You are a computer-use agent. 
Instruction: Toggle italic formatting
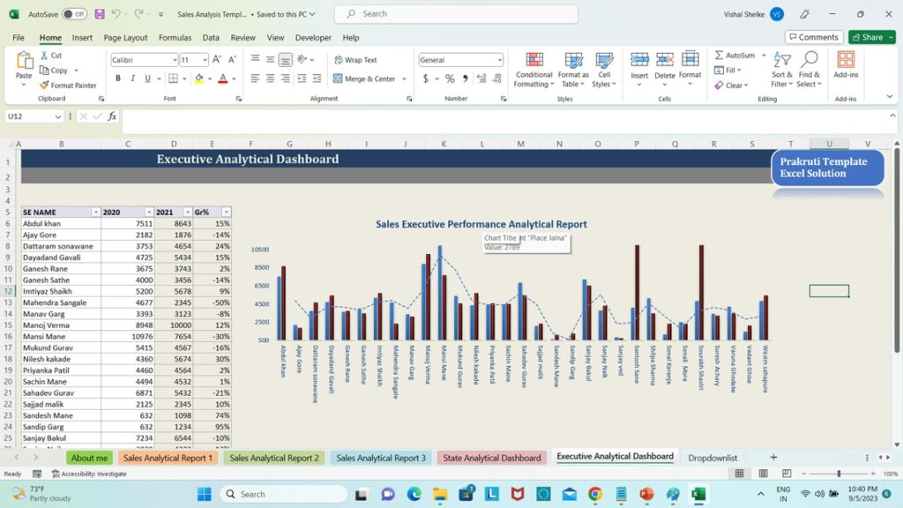132,78
